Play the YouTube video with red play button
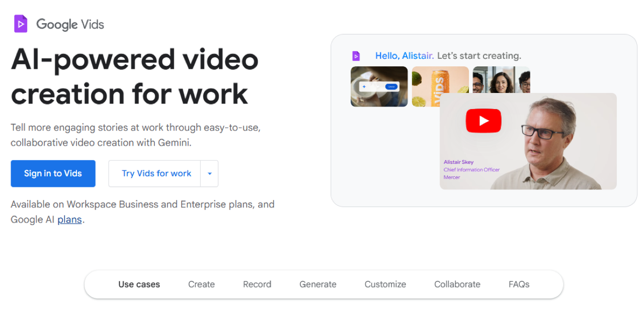 tap(484, 121)
